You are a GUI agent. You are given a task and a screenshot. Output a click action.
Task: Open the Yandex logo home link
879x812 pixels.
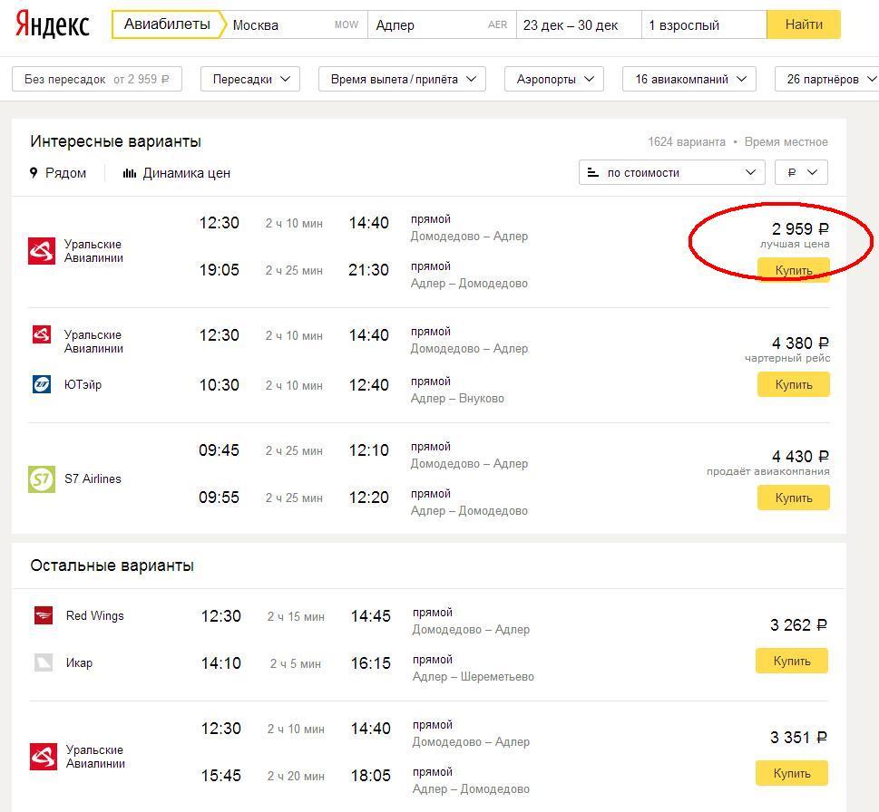click(52, 24)
